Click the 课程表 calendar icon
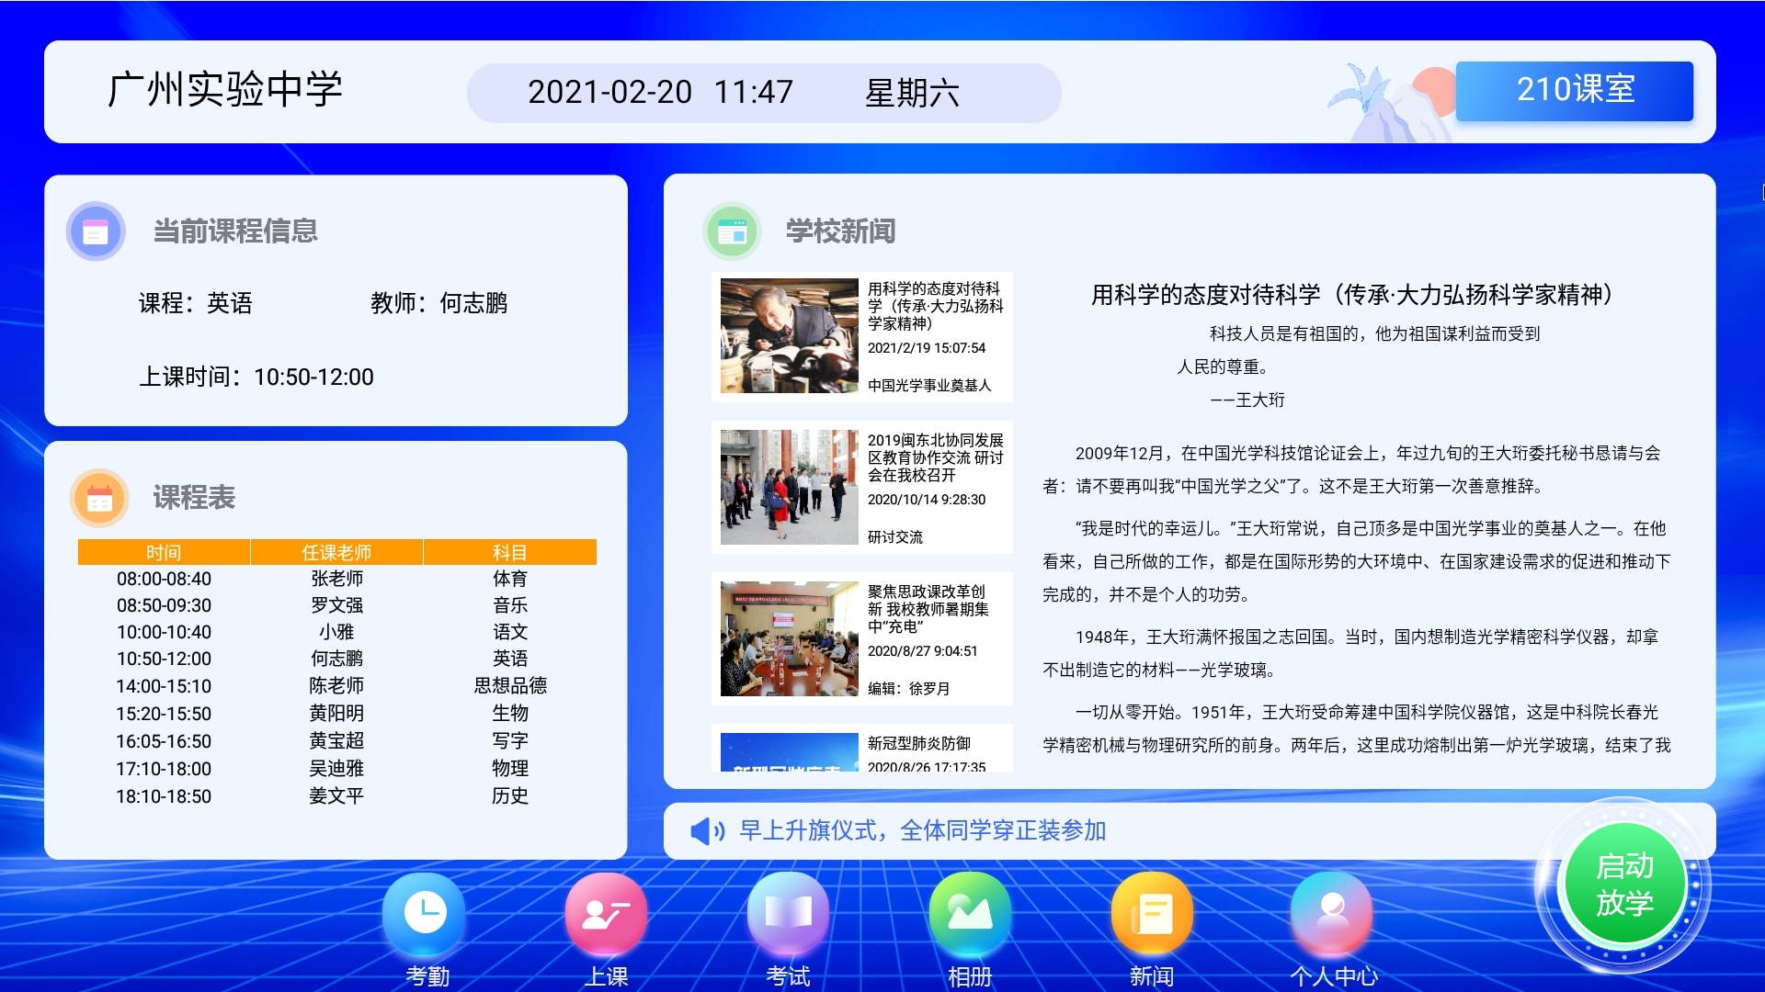This screenshot has width=1765, height=992. (x=99, y=498)
